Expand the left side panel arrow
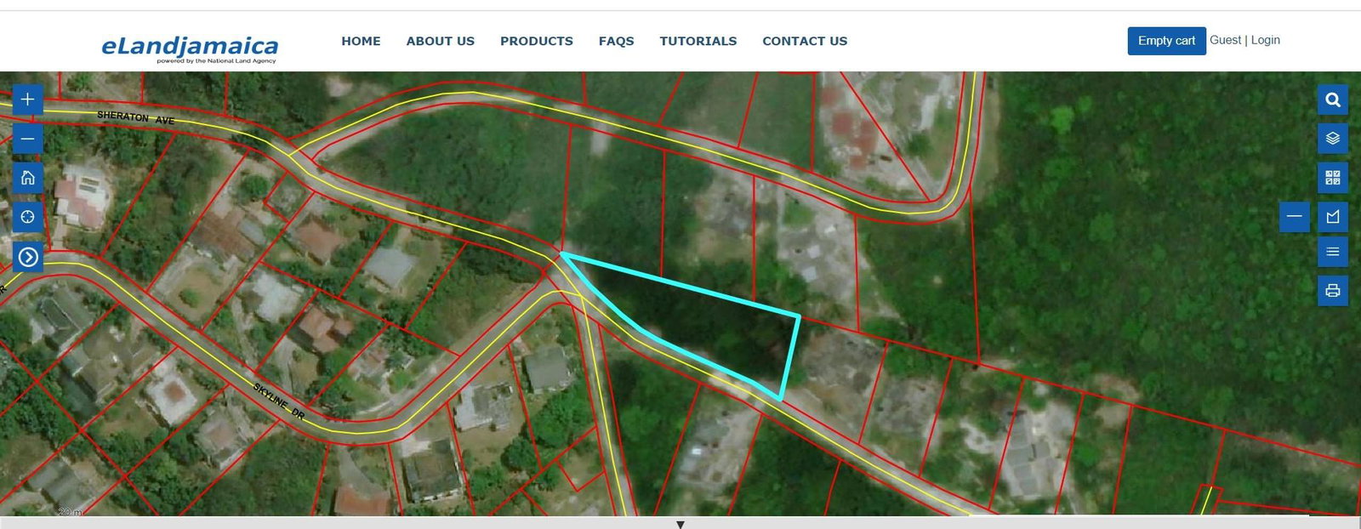Image resolution: width=1361 pixels, height=529 pixels. point(27,257)
